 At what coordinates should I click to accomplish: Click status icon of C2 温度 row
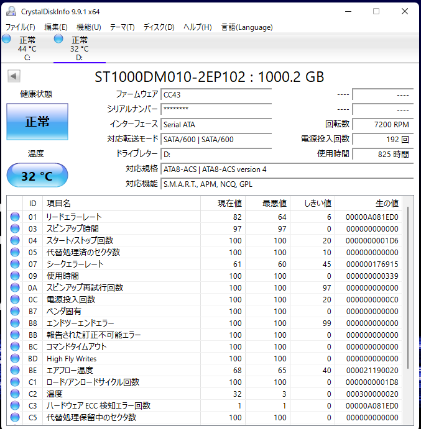point(15,394)
